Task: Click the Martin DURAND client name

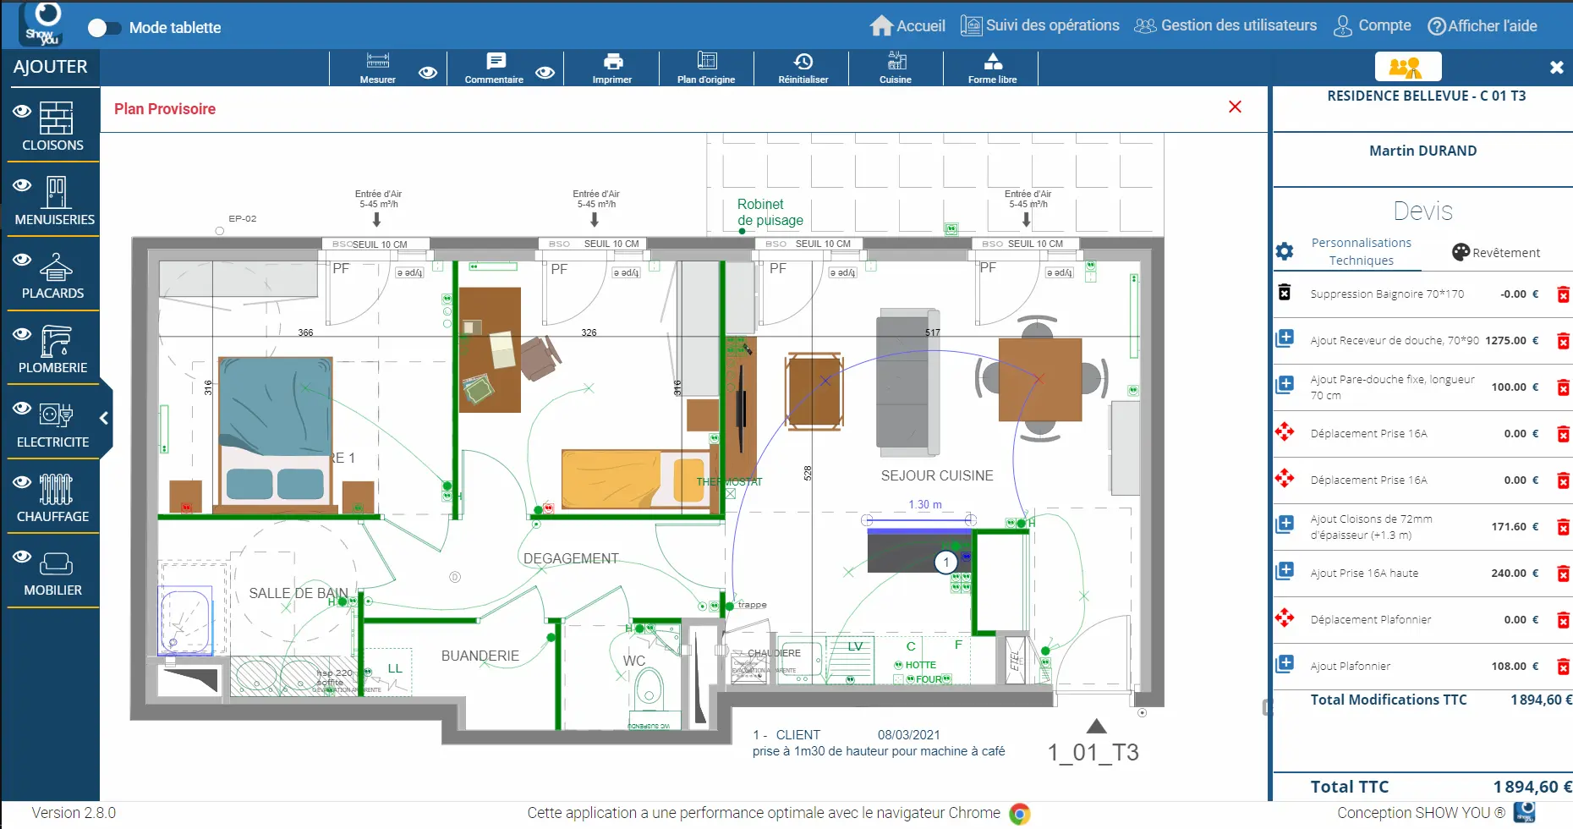Action: [x=1423, y=151]
